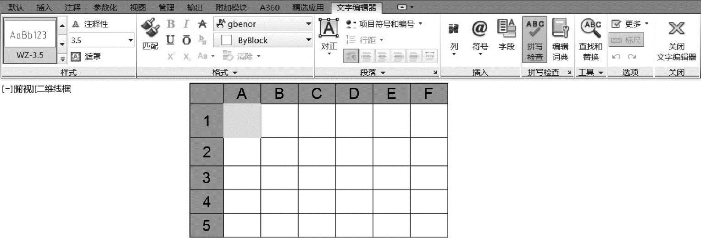701x238 pixels.
Task: Open the ByBlock color swatch selector
Action: 263,40
